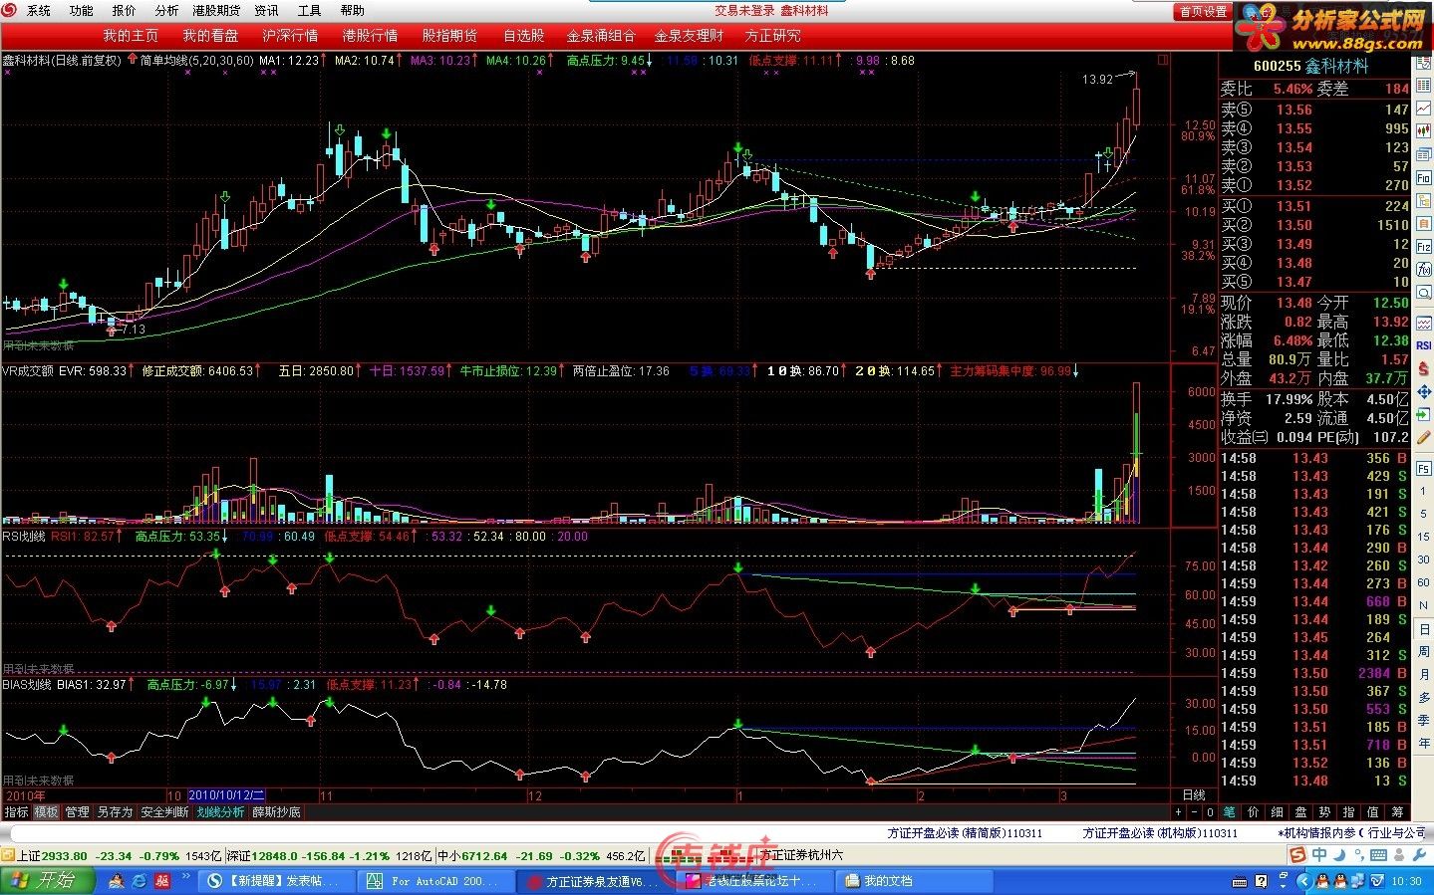Viewport: 1434px width, 895px height.
Task: Click the blue four-way move arrows icon
Action: point(1423,391)
